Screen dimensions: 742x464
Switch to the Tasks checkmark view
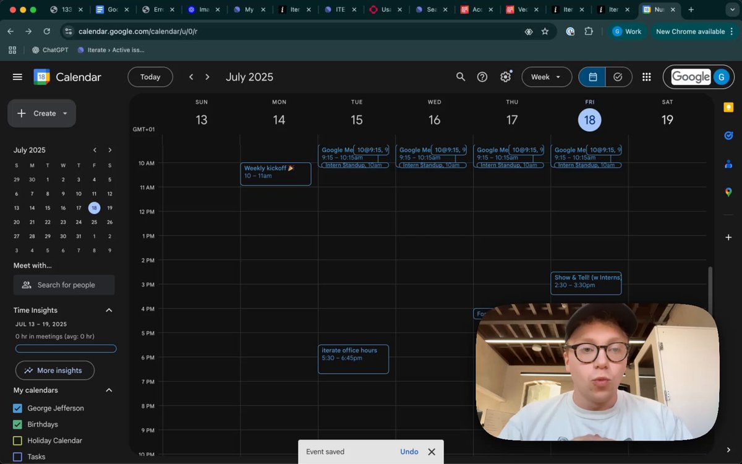pyautogui.click(x=618, y=77)
